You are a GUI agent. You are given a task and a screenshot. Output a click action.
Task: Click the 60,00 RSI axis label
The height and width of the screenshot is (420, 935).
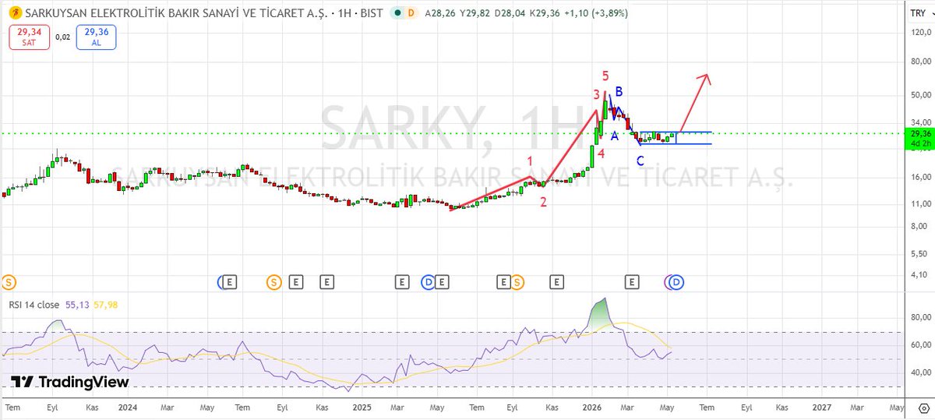tap(919, 345)
